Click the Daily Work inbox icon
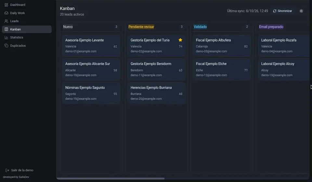 [x=6, y=13]
